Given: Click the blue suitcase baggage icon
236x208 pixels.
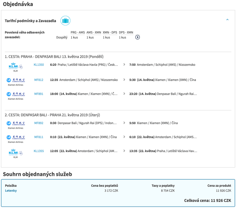Looking at the screenshot, I should point(65,21).
